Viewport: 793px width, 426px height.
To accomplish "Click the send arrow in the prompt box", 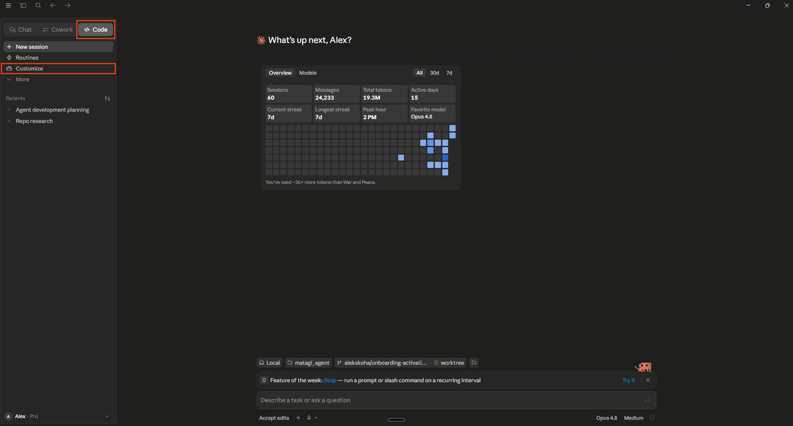I will coord(647,400).
